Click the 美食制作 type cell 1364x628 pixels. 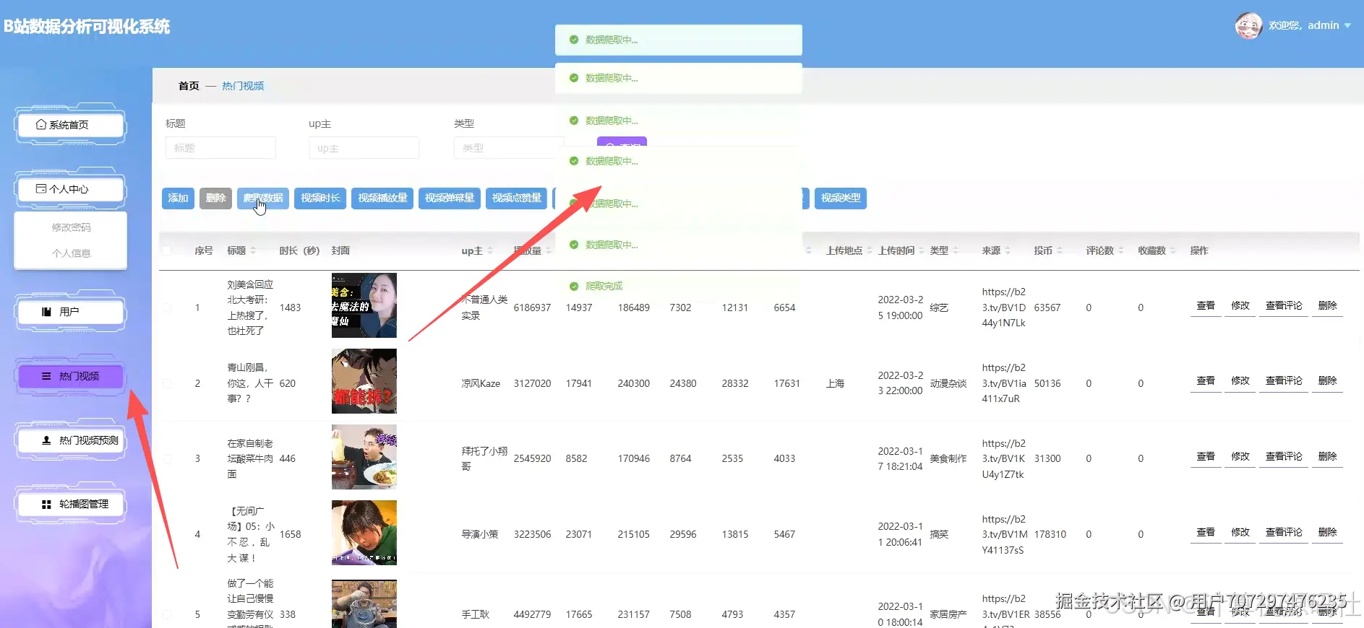948,459
